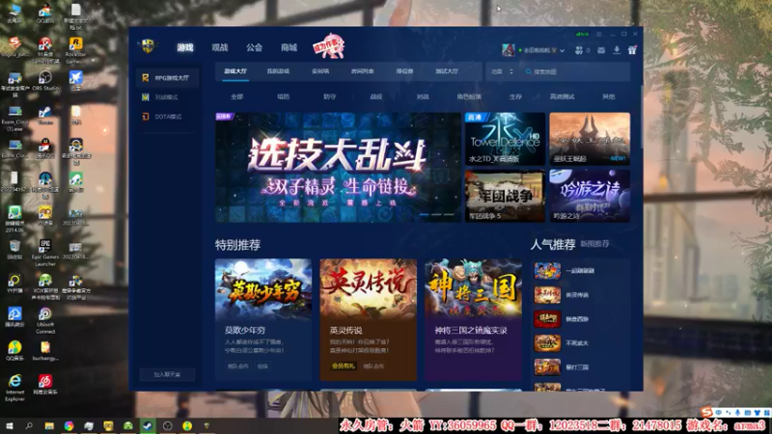Click the user avatar picture

pyautogui.click(x=509, y=50)
